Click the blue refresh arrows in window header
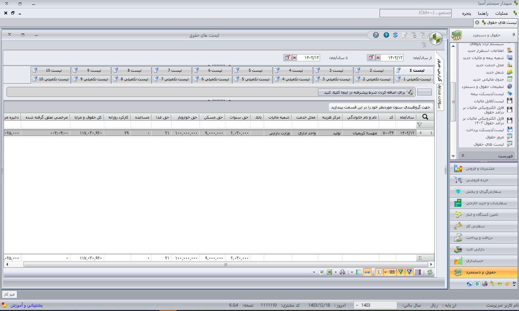Viewport: 519px width, 311px height. tap(395, 35)
